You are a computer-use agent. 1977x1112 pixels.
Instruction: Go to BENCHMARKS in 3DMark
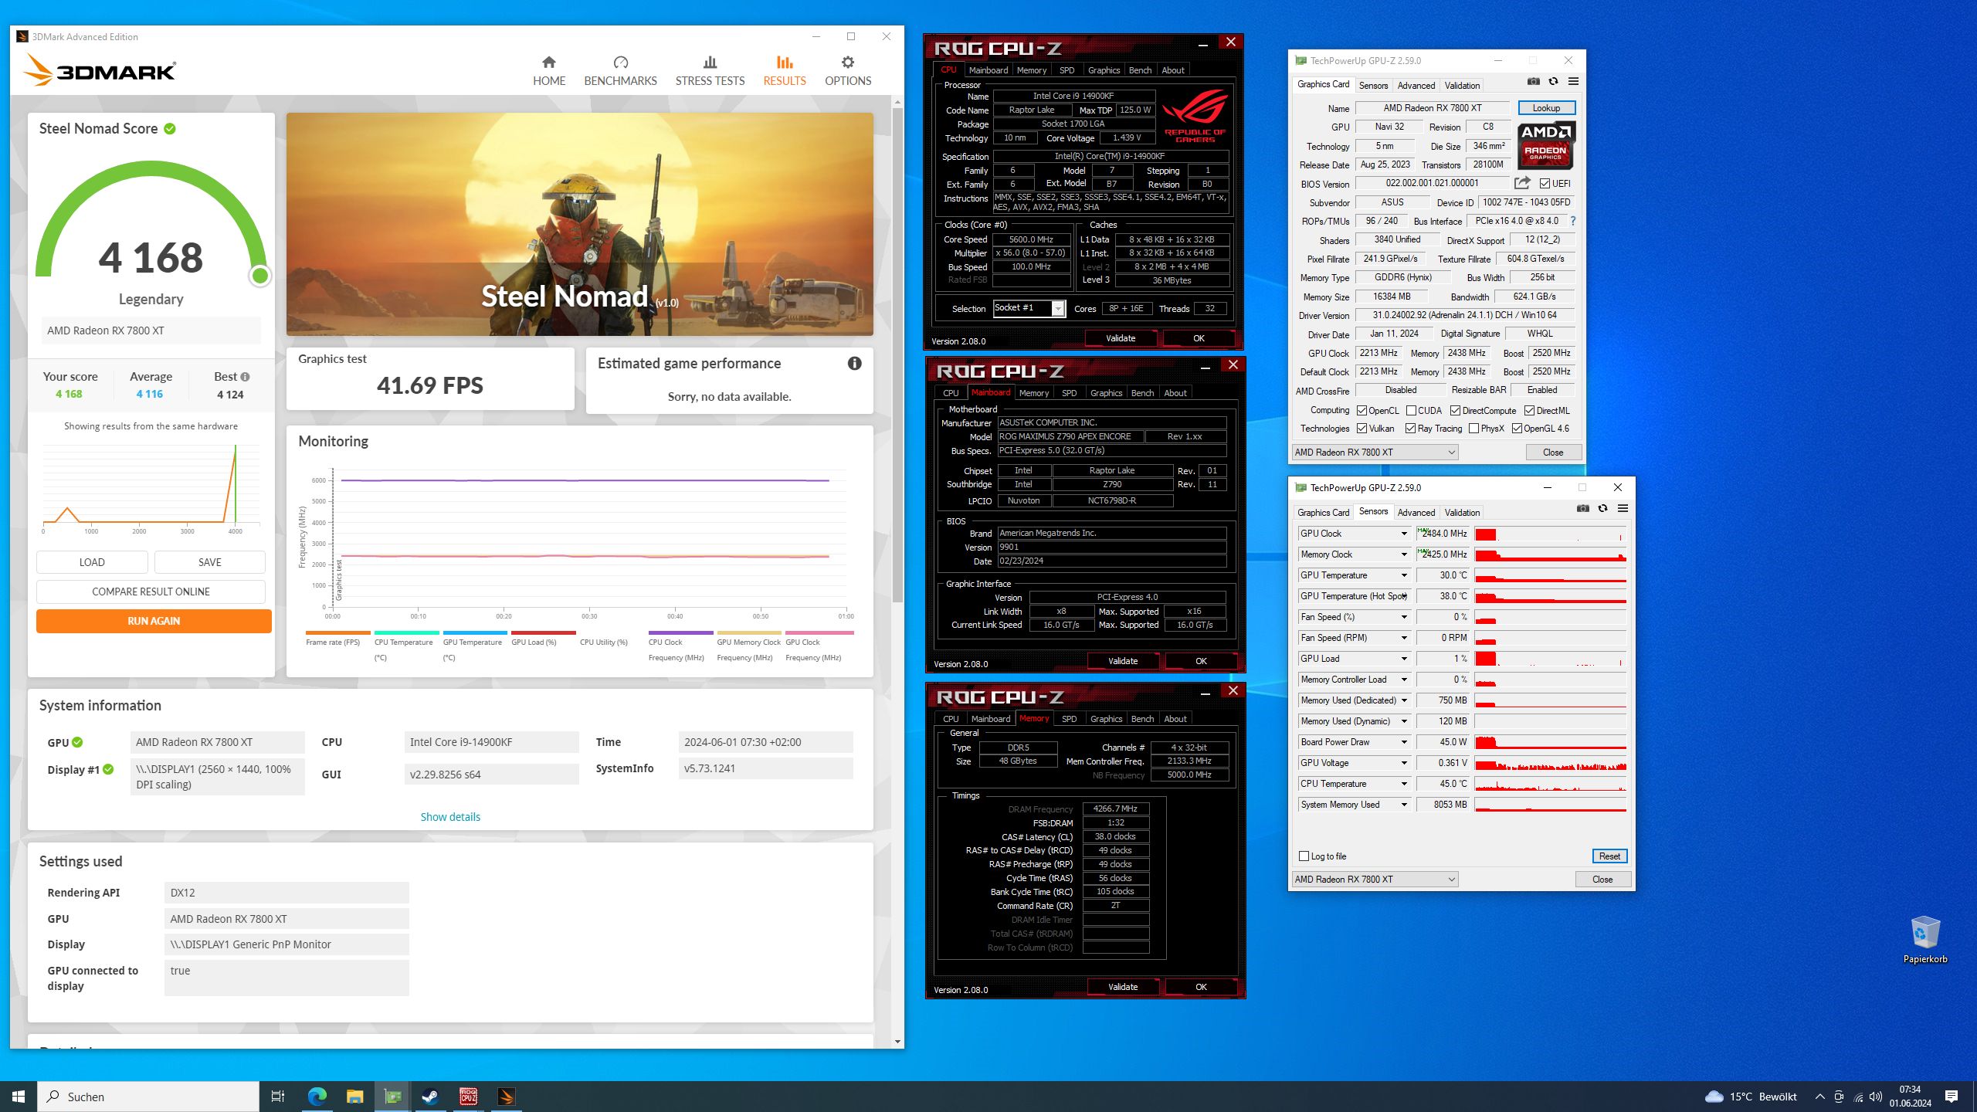point(620,71)
